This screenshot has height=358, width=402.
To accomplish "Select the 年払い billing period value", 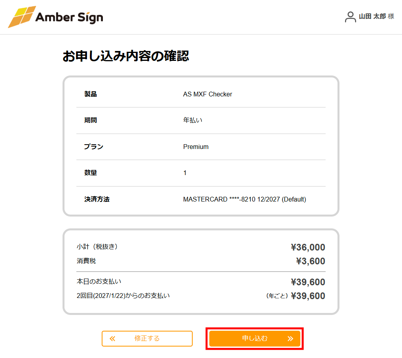I will pyautogui.click(x=193, y=120).
